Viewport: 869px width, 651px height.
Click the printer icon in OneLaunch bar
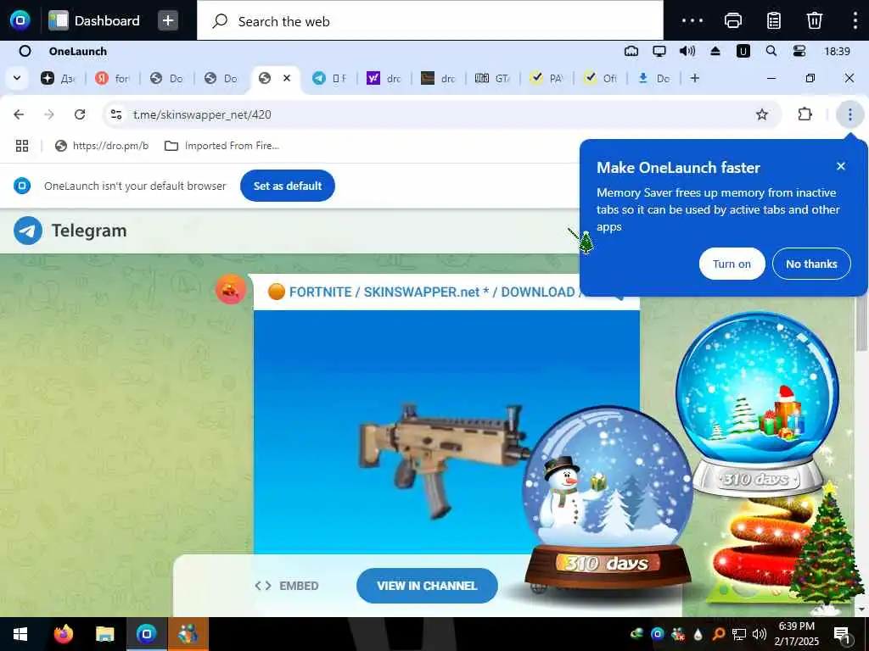coord(733,20)
